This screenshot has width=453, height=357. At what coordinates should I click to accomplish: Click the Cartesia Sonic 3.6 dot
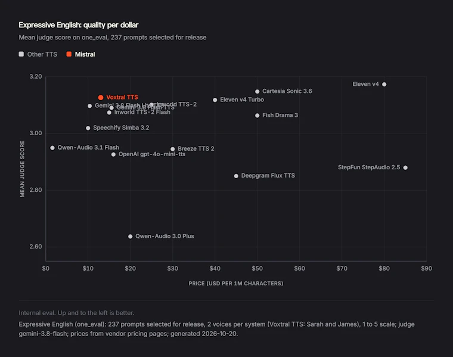point(257,92)
